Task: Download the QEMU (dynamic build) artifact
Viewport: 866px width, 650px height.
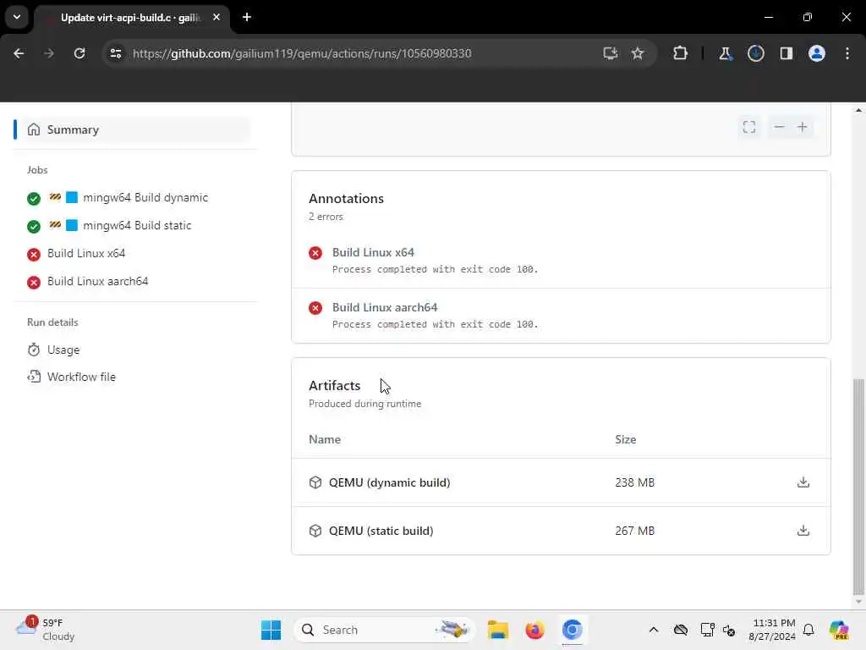Action: 803,482
